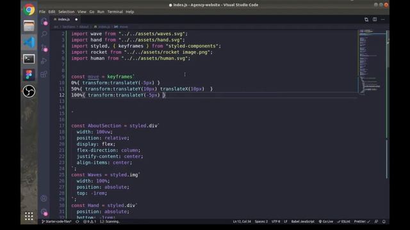
Task: Open the Go menu
Action: click(92, 11)
